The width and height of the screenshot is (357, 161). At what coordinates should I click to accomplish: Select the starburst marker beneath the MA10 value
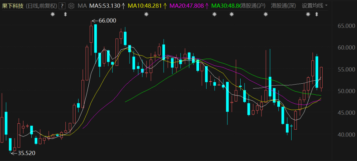(x=146, y=14)
